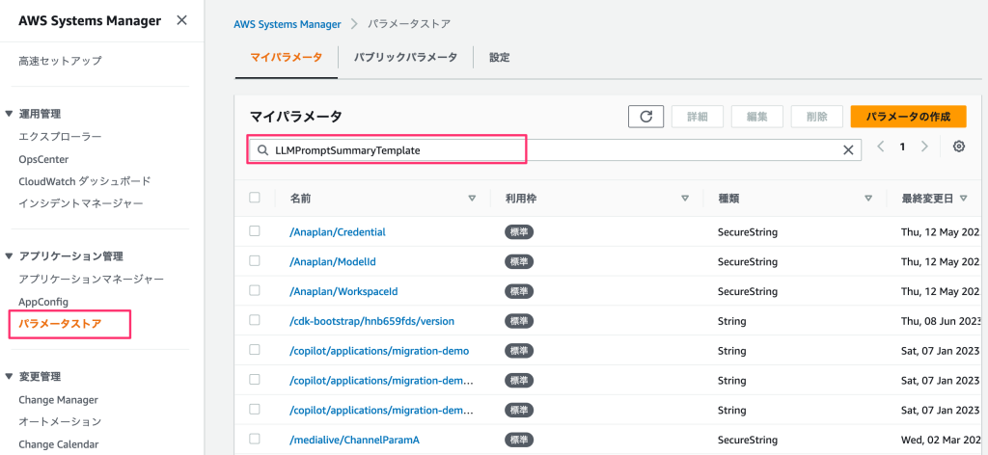Screen dimensions: 988x455
Task: Check the /medialive/ChannelParamA row checkbox
Action: pyautogui.click(x=255, y=439)
